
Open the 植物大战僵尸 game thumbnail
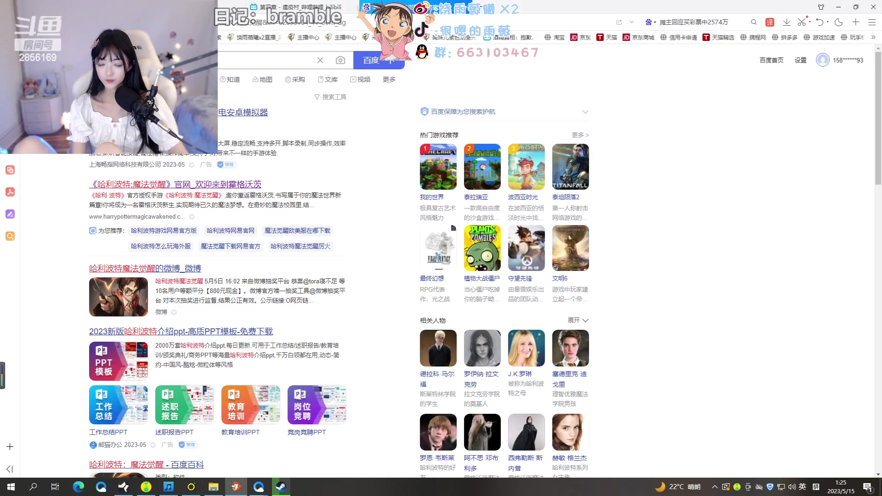click(482, 248)
